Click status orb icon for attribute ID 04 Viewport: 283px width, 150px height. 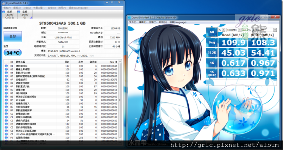click(6, 73)
